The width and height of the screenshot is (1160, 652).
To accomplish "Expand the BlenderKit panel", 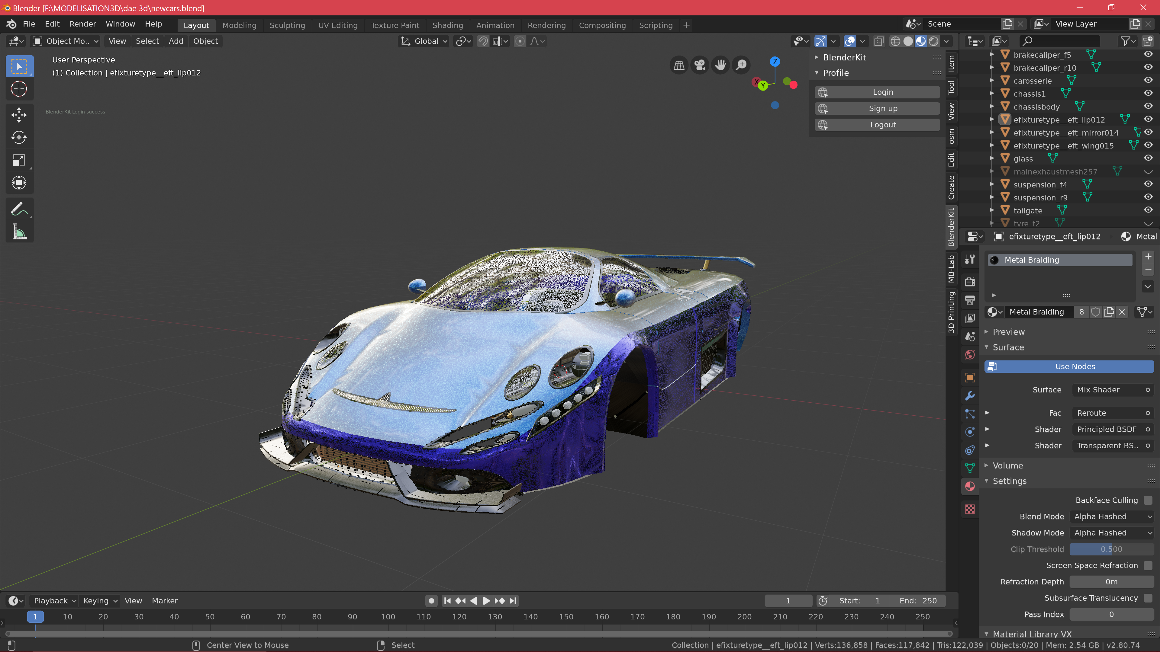I will 844,57.
